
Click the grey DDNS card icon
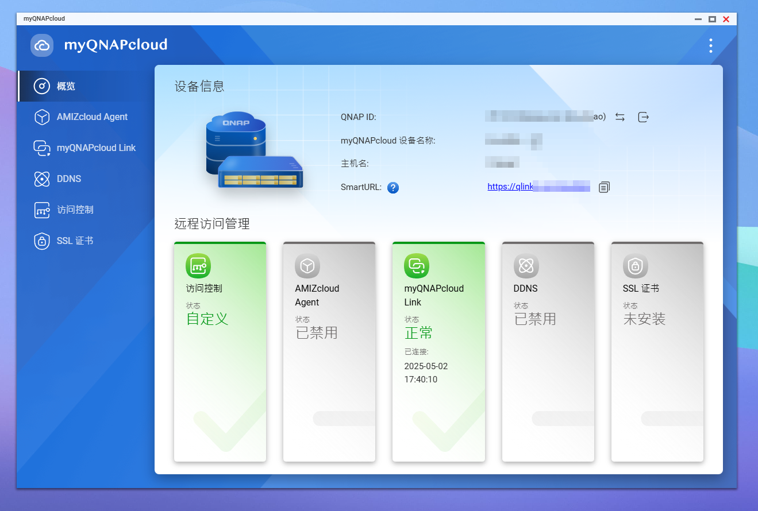pyautogui.click(x=526, y=266)
